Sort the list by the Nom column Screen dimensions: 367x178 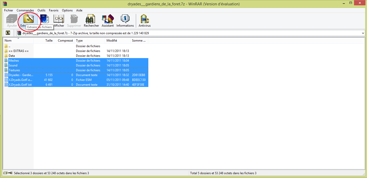click(18, 41)
